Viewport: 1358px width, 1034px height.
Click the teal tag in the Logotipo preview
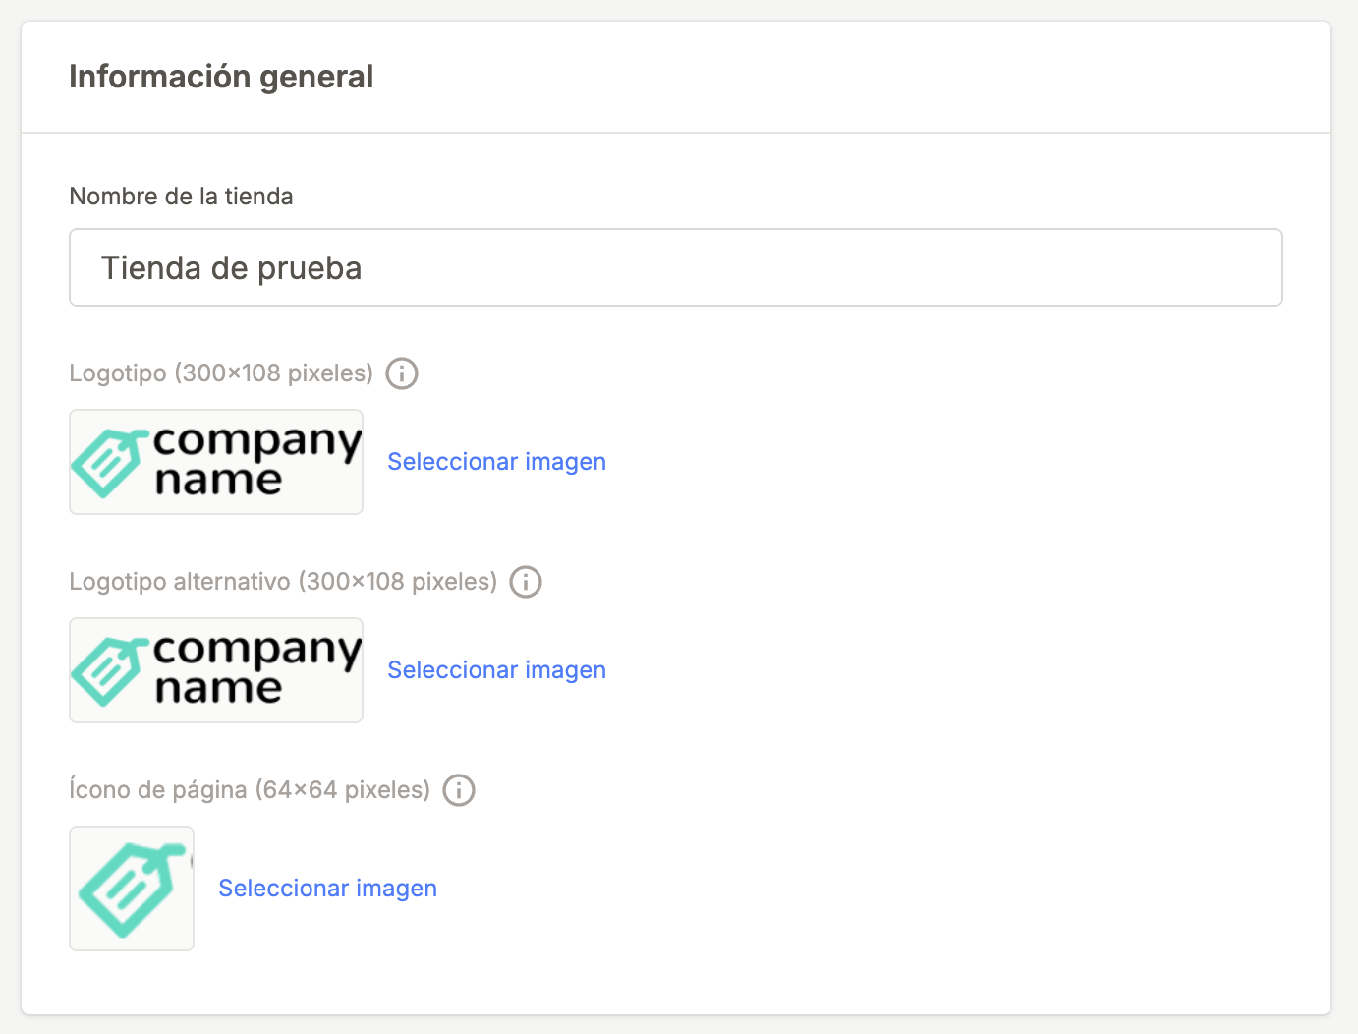point(106,462)
